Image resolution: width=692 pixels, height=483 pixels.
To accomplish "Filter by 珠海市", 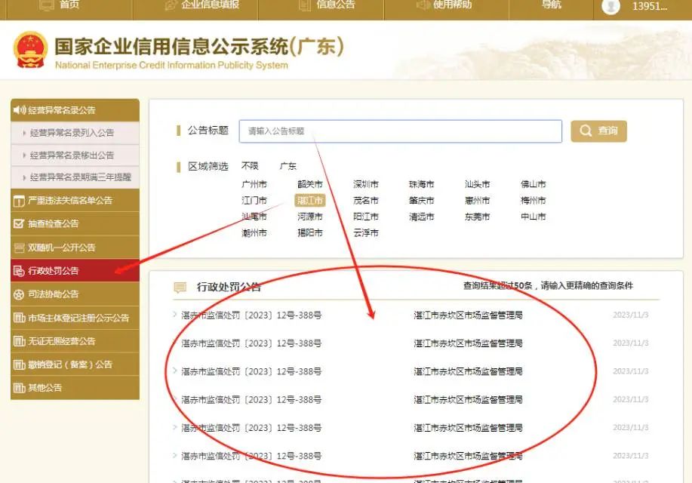I will pos(422,184).
